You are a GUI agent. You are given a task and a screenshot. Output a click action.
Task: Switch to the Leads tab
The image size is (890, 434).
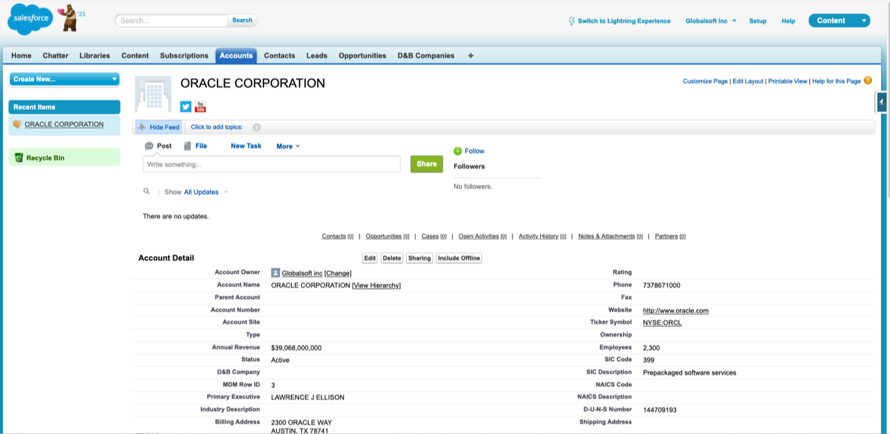(317, 56)
